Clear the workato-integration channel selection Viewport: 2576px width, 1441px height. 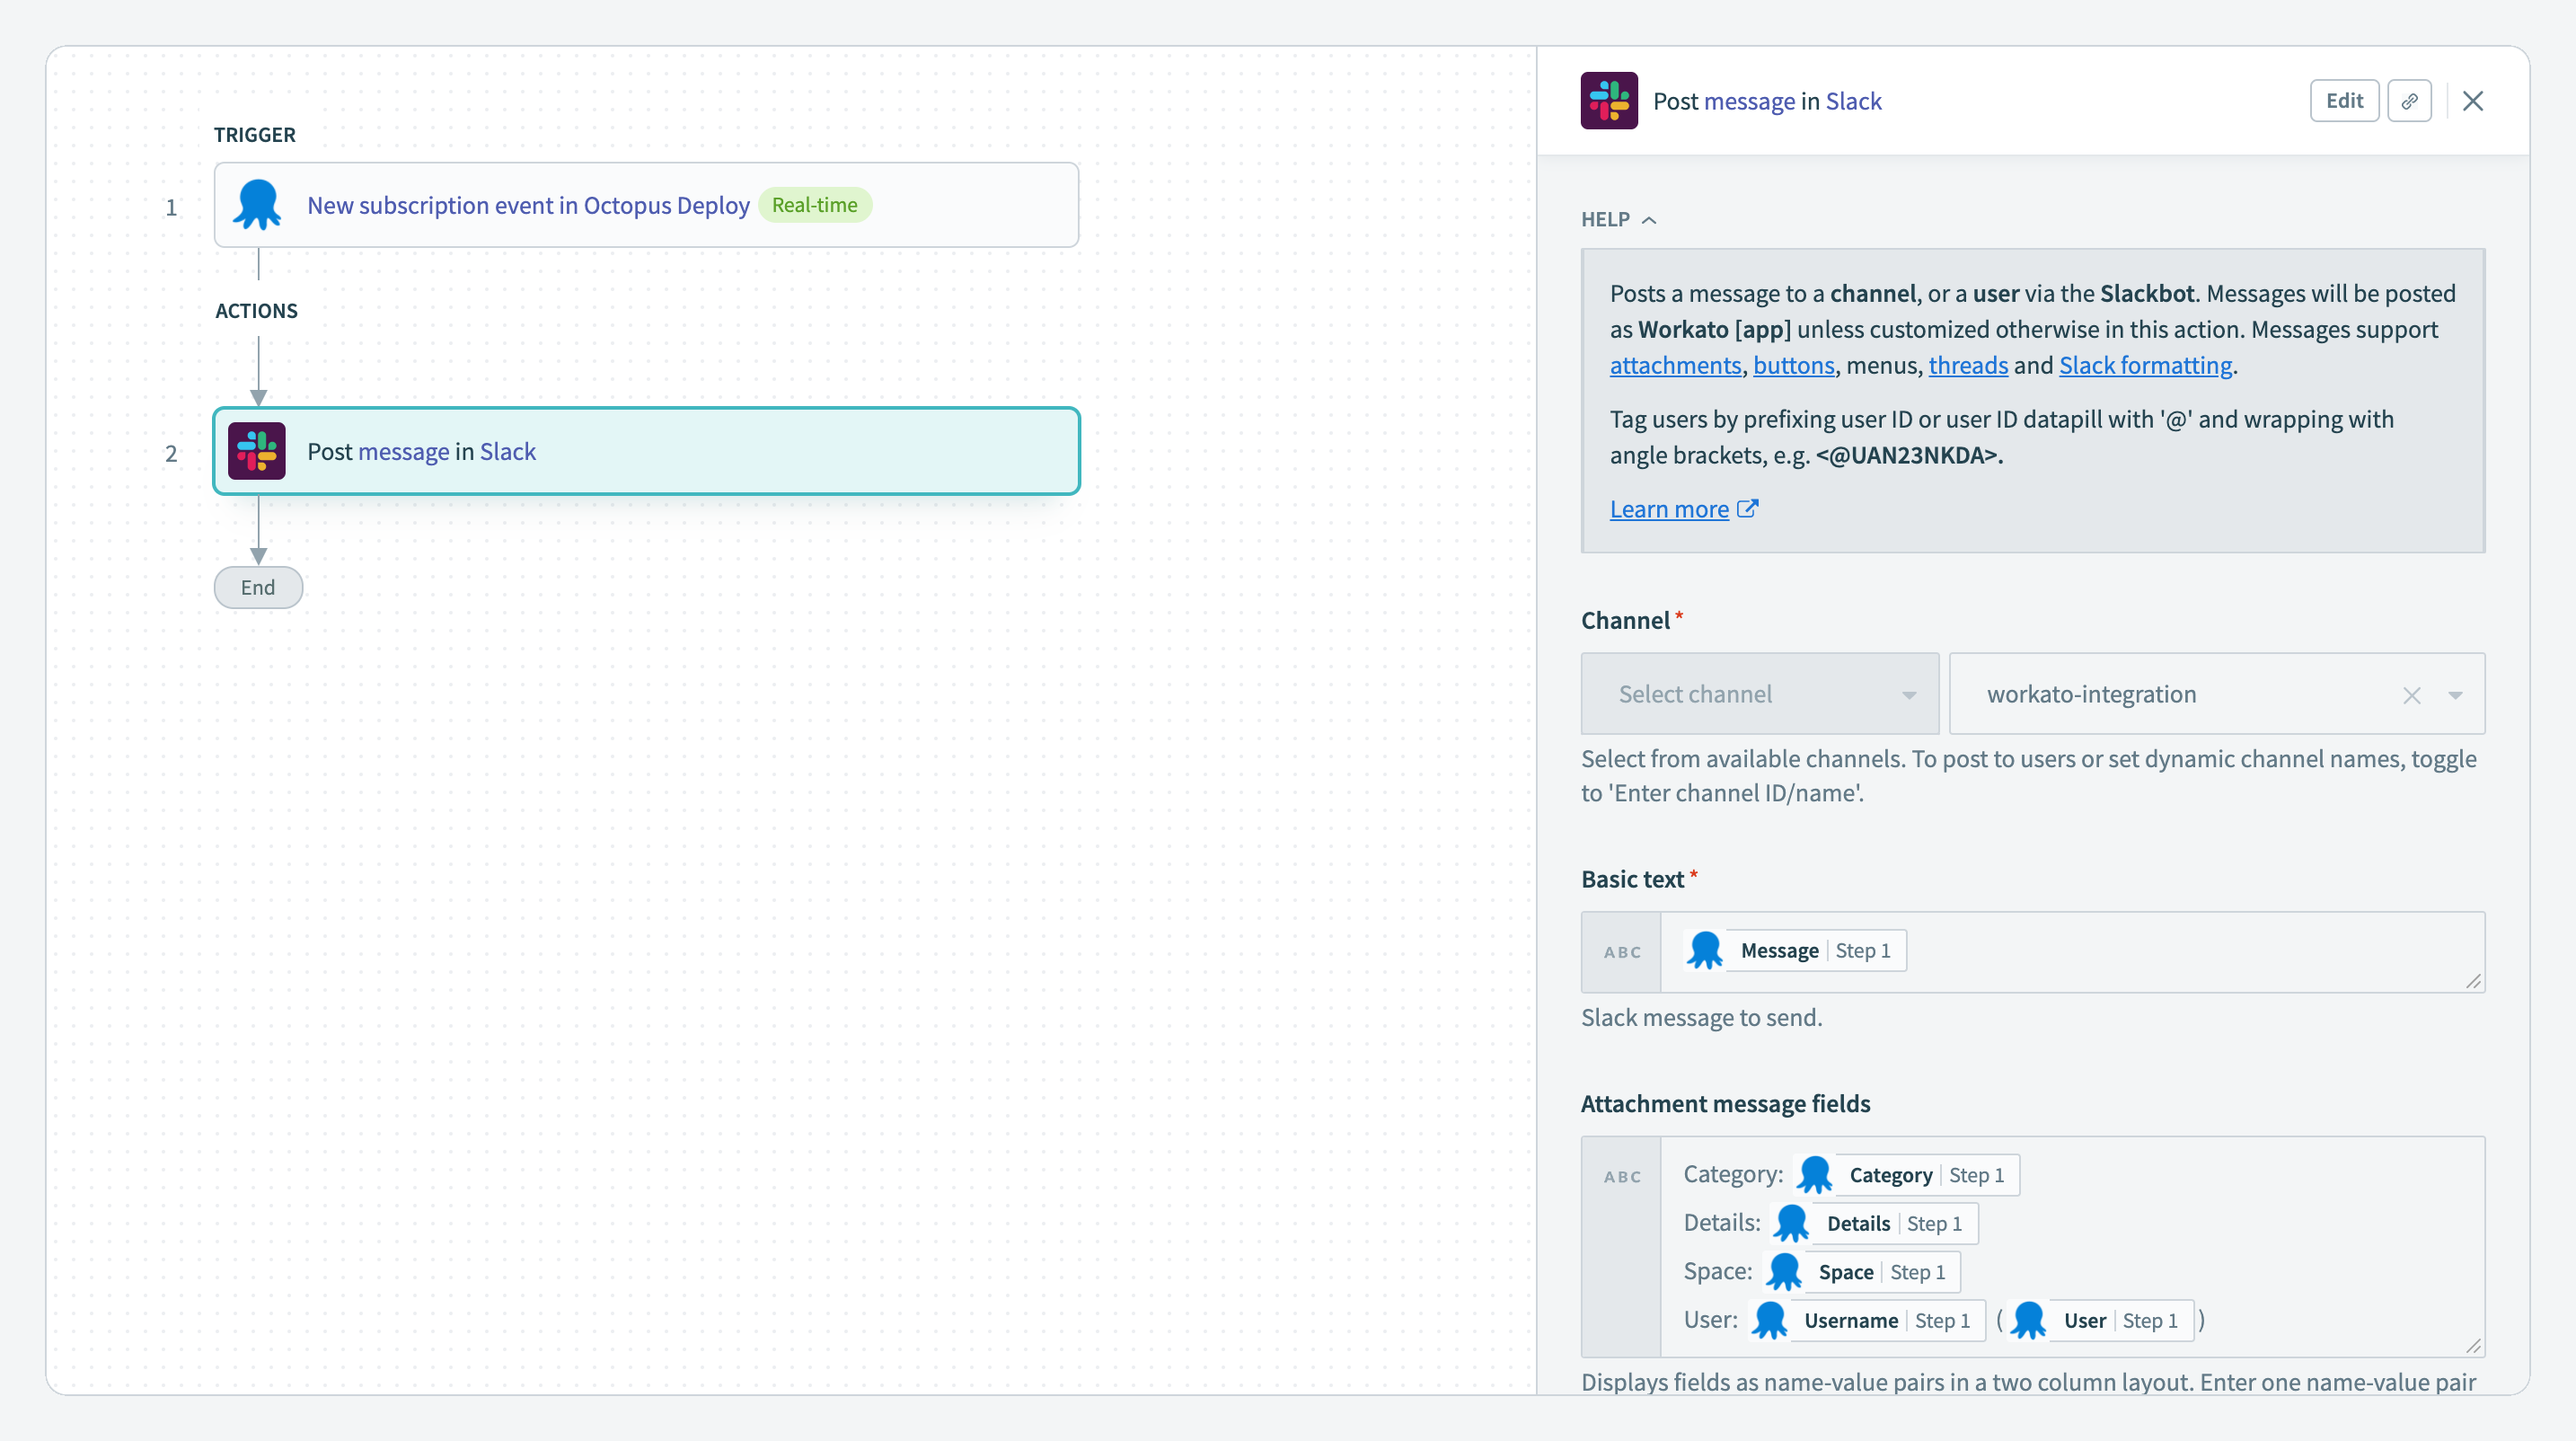(x=2411, y=695)
